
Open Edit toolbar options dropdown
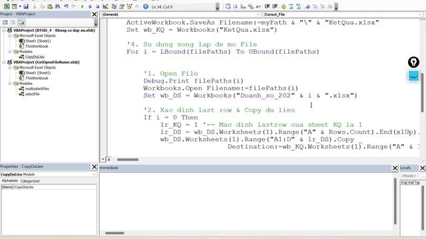coord(336,7)
